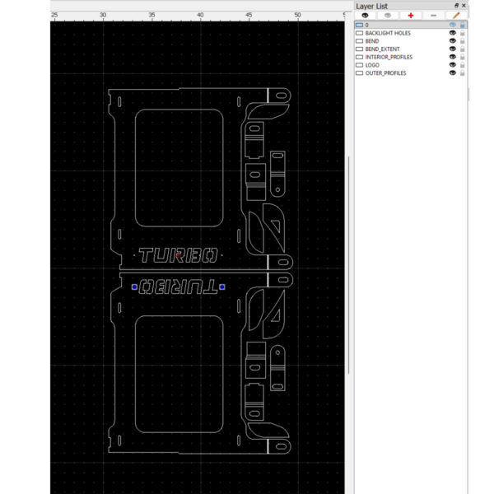Click the lock icon for LOGO layer

click(x=462, y=65)
